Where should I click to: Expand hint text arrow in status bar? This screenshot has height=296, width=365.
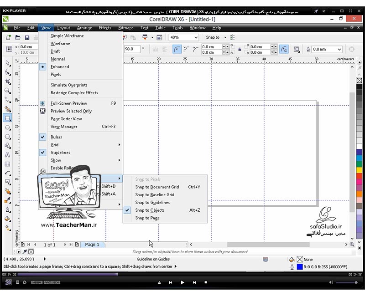[176, 266]
